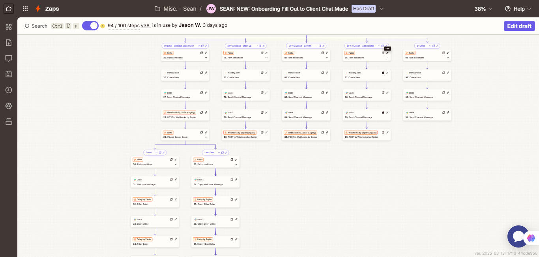Open Zap history clock icon in sidebar

[9, 90]
